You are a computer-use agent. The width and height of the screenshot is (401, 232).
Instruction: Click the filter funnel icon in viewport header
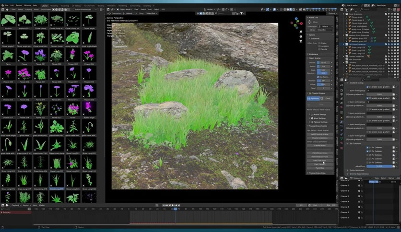pyautogui.click(x=241, y=13)
